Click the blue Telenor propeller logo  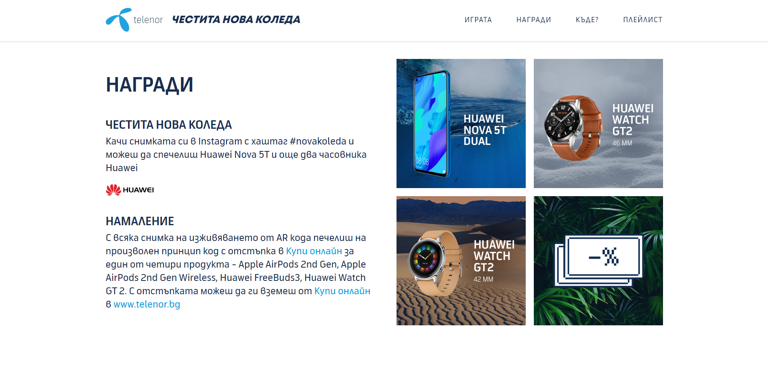pos(119,20)
